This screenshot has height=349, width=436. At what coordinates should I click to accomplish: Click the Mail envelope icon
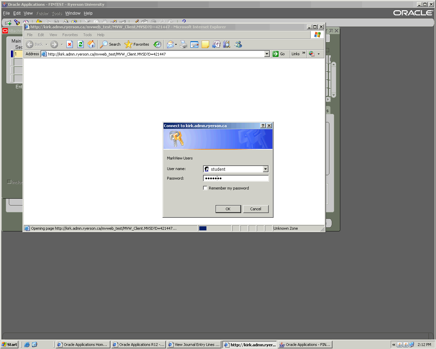[x=170, y=44]
